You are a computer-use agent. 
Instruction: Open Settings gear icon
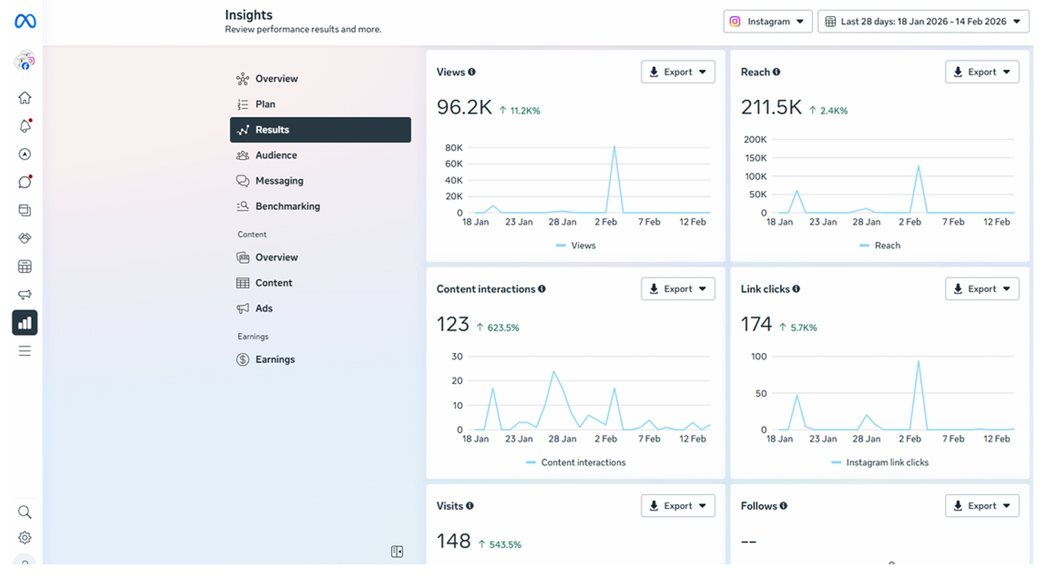pyautogui.click(x=25, y=538)
